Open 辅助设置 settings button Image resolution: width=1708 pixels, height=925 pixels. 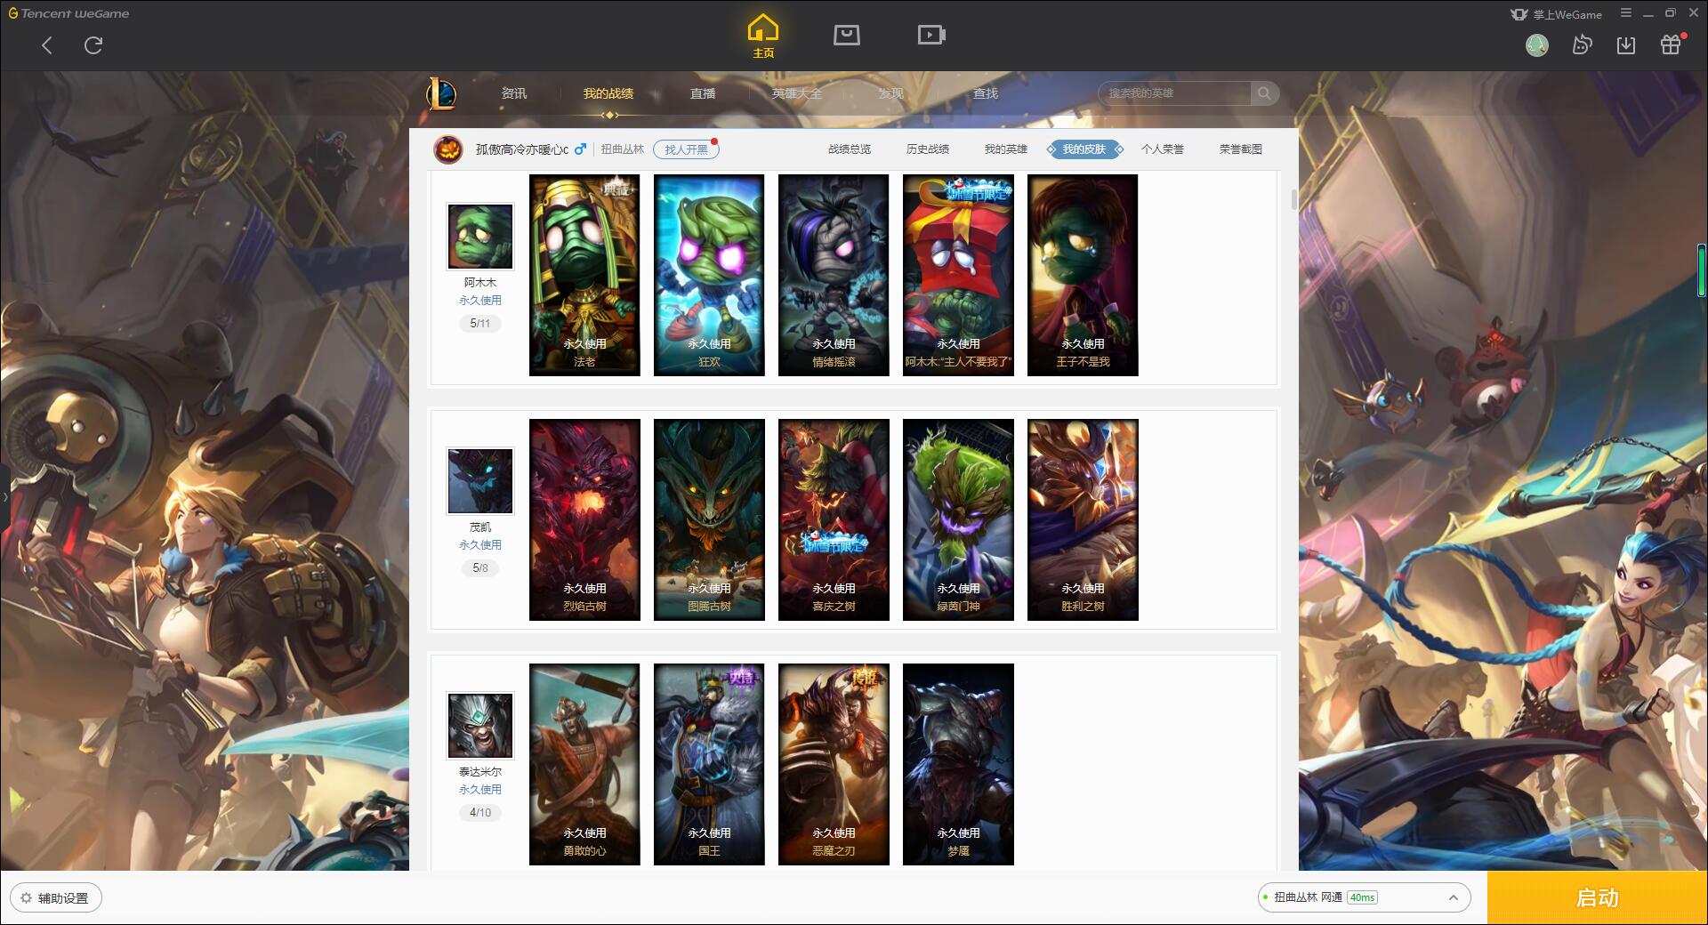pyautogui.click(x=56, y=898)
